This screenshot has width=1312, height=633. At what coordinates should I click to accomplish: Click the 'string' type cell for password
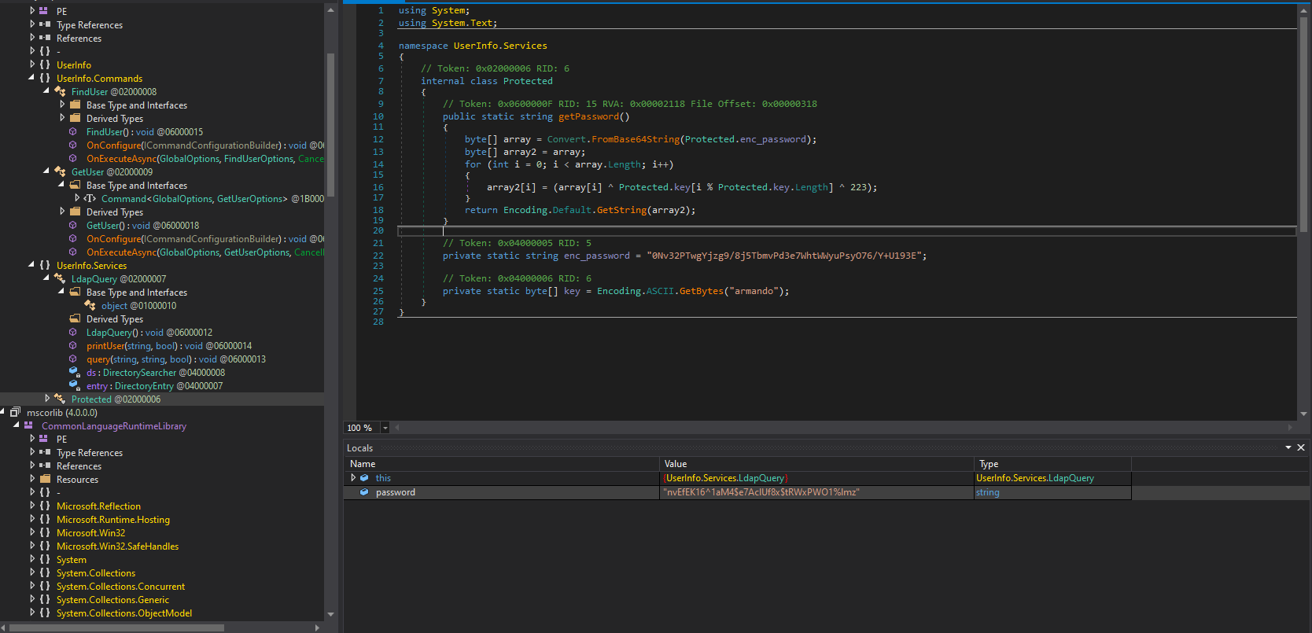tap(1052, 492)
